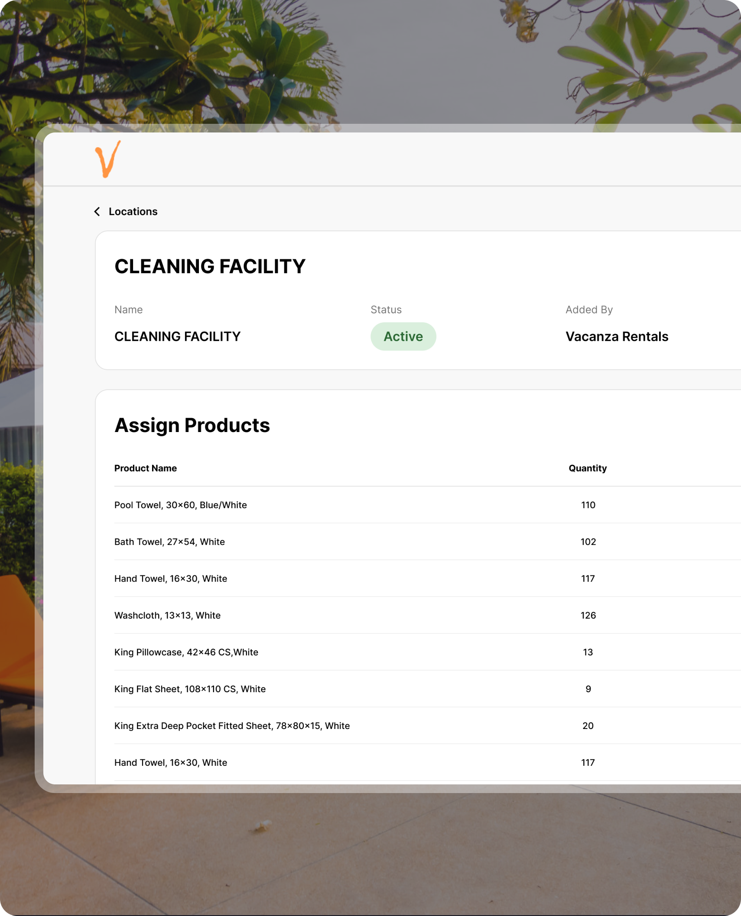Select the Pool Towel, 30×60, Blue/White row
Screen dimensions: 741x916
click(x=181, y=505)
